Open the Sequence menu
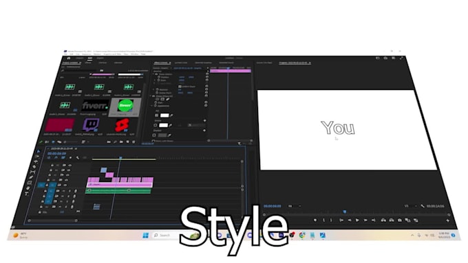 (87, 54)
